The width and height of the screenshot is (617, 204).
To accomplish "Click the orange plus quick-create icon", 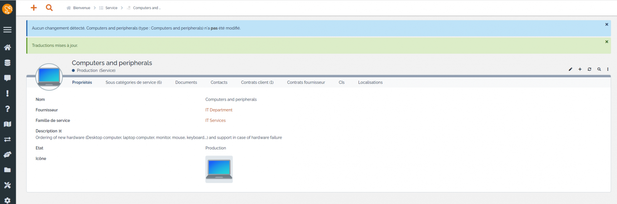I will (x=34, y=8).
